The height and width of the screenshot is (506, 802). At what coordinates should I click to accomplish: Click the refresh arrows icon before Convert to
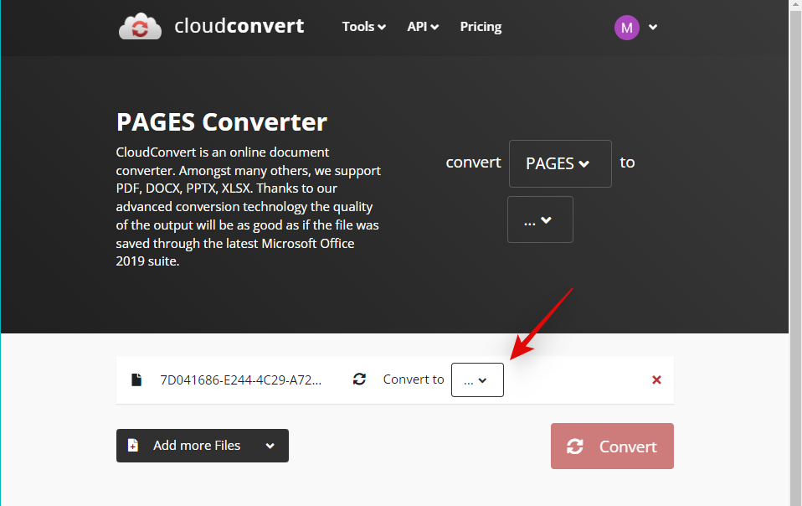[x=359, y=379]
